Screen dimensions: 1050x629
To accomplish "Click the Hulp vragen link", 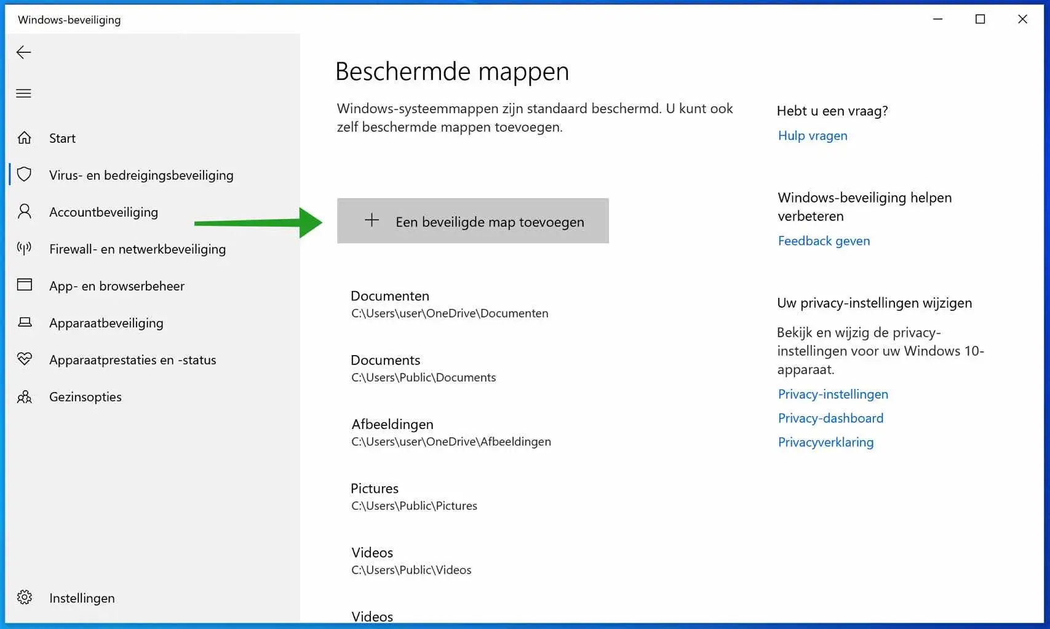I will click(x=813, y=136).
